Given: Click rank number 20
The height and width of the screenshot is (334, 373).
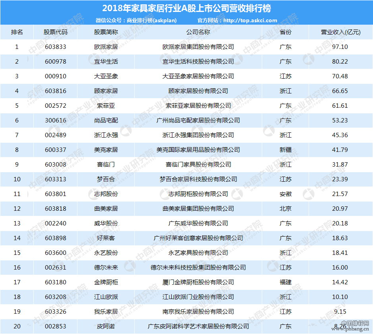Looking at the screenshot, I should [17, 326].
